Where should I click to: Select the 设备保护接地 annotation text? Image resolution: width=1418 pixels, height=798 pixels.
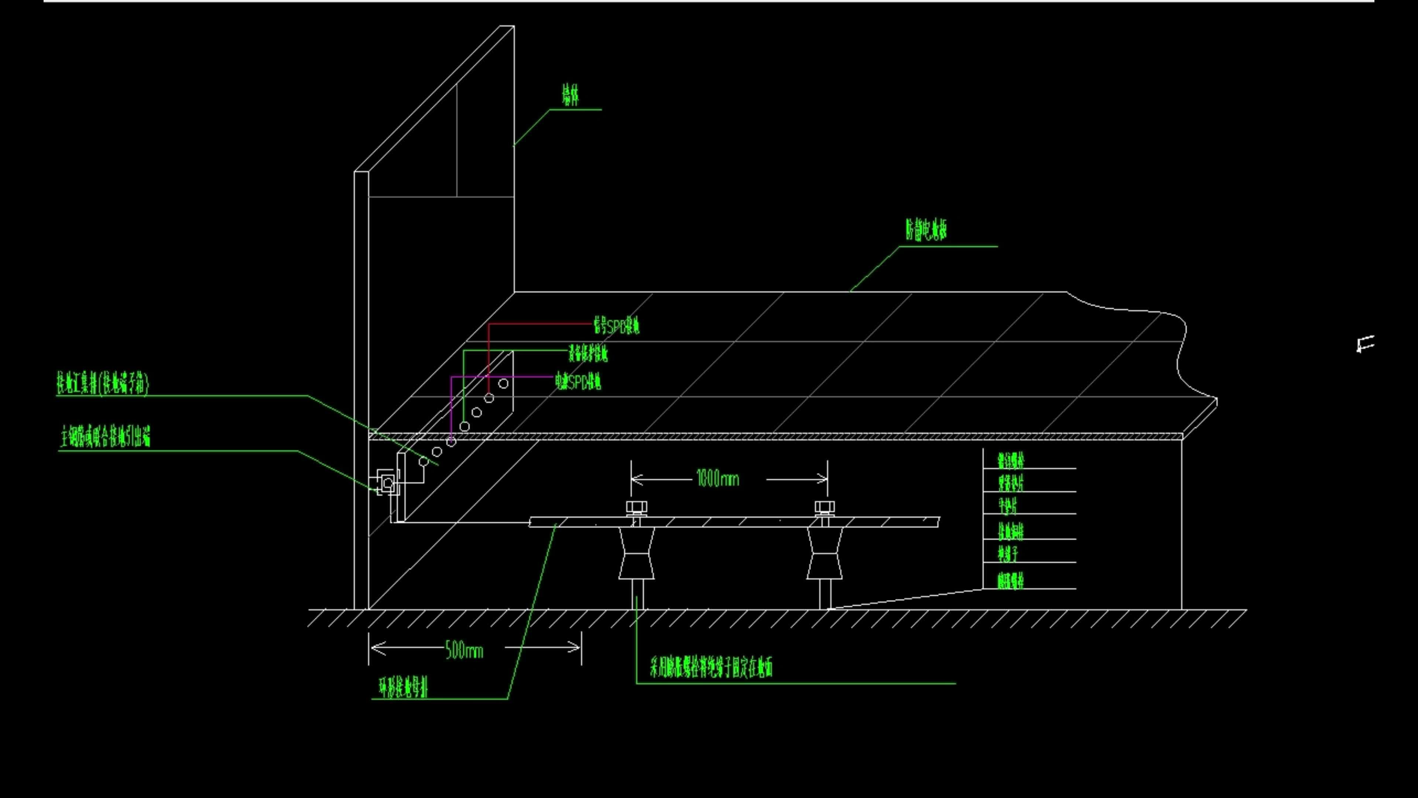pyautogui.click(x=588, y=354)
